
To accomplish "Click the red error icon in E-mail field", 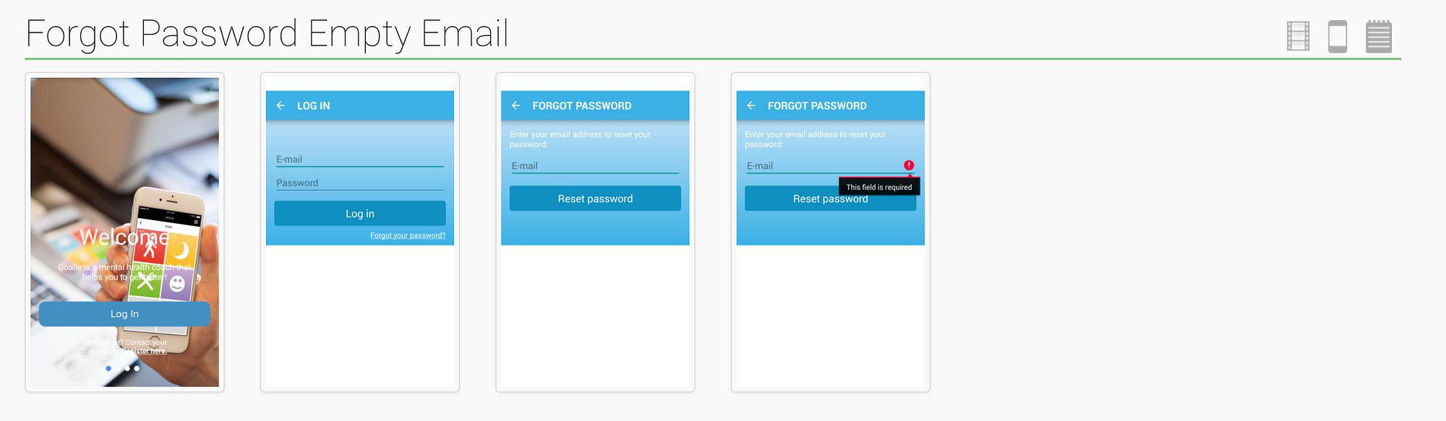I will [x=909, y=165].
